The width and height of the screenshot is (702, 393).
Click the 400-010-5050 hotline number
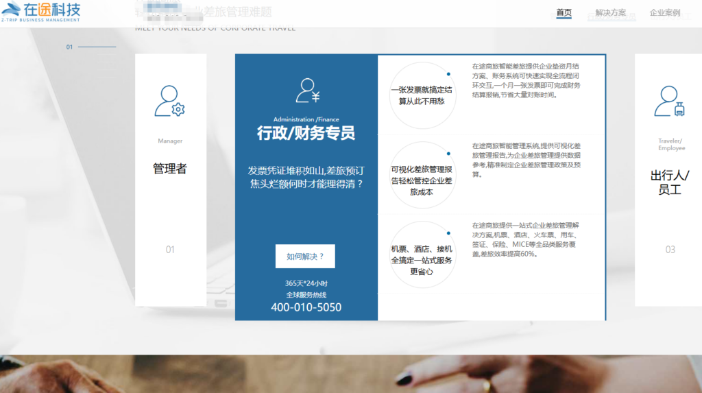[306, 307]
